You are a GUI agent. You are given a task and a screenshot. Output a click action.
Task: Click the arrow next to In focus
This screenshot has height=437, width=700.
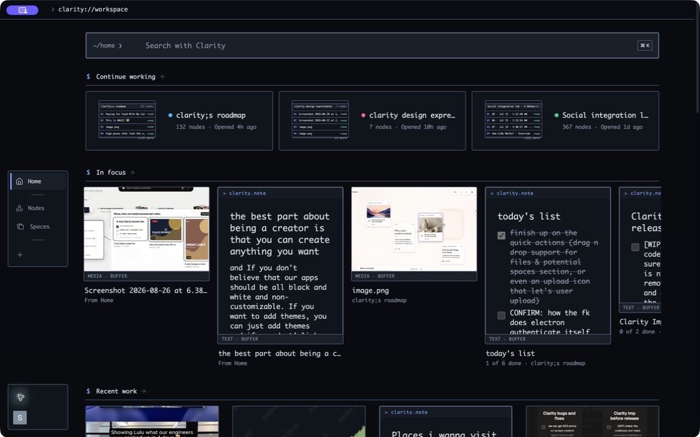coord(132,172)
